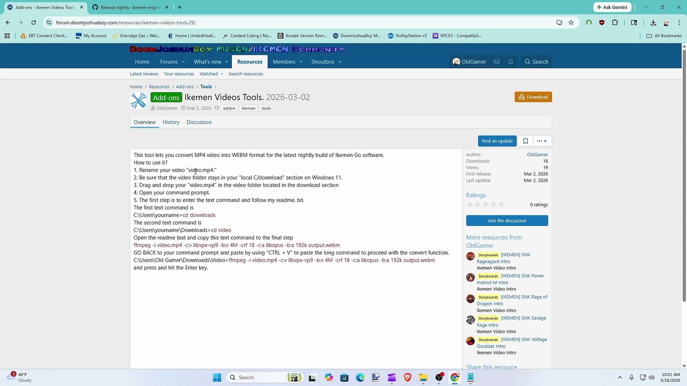687x386 pixels.
Task: Click the browser back arrow
Action: point(8,23)
